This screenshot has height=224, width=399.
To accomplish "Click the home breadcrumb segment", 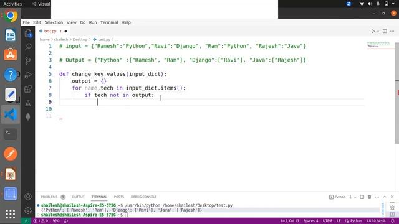I will (44, 40).
